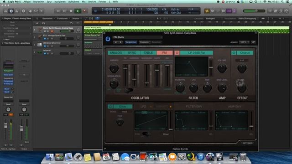Open the Glide type menu
Viewport: 292px width, 164px height.
coord(123,107)
